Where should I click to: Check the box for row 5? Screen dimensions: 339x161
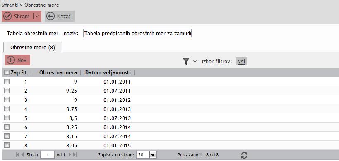[7, 118]
